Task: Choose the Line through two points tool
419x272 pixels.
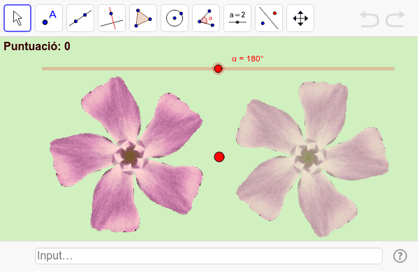Action: 80,18
